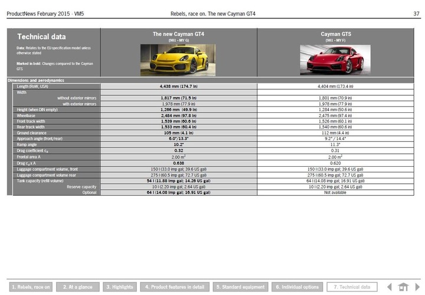The width and height of the screenshot is (425, 295).
Task: Click the page number '37'
Action: (416, 14)
